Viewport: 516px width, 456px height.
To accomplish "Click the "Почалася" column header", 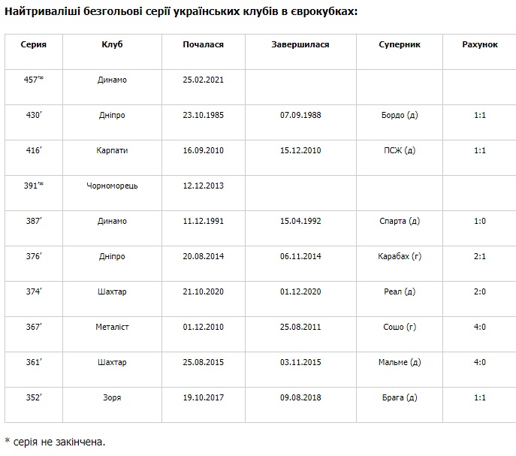I will pyautogui.click(x=203, y=44).
